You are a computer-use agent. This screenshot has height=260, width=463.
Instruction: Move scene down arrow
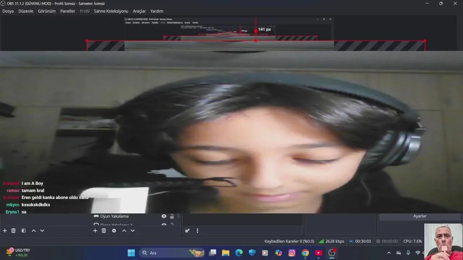click(x=42, y=230)
